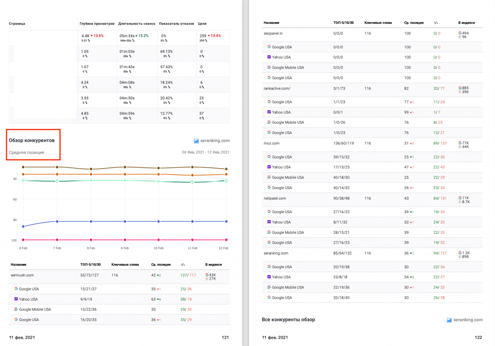495x346 pixels.
Task: Click date range 06 Фев, 2021 - 12 Фев, 2021
Action: [x=205, y=152]
